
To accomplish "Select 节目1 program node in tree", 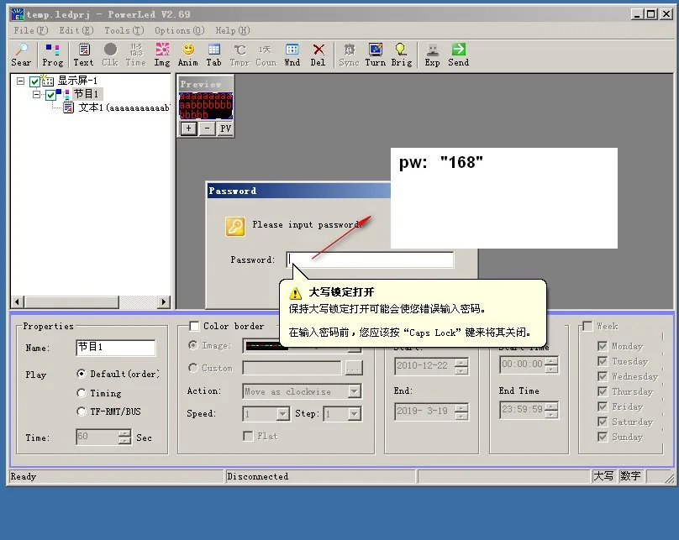I will coord(86,94).
